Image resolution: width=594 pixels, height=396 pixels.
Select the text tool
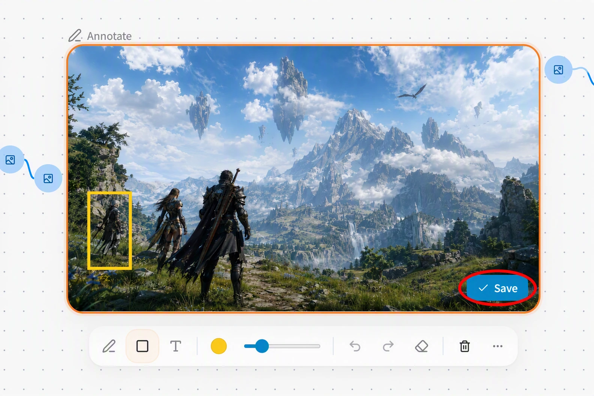point(175,346)
